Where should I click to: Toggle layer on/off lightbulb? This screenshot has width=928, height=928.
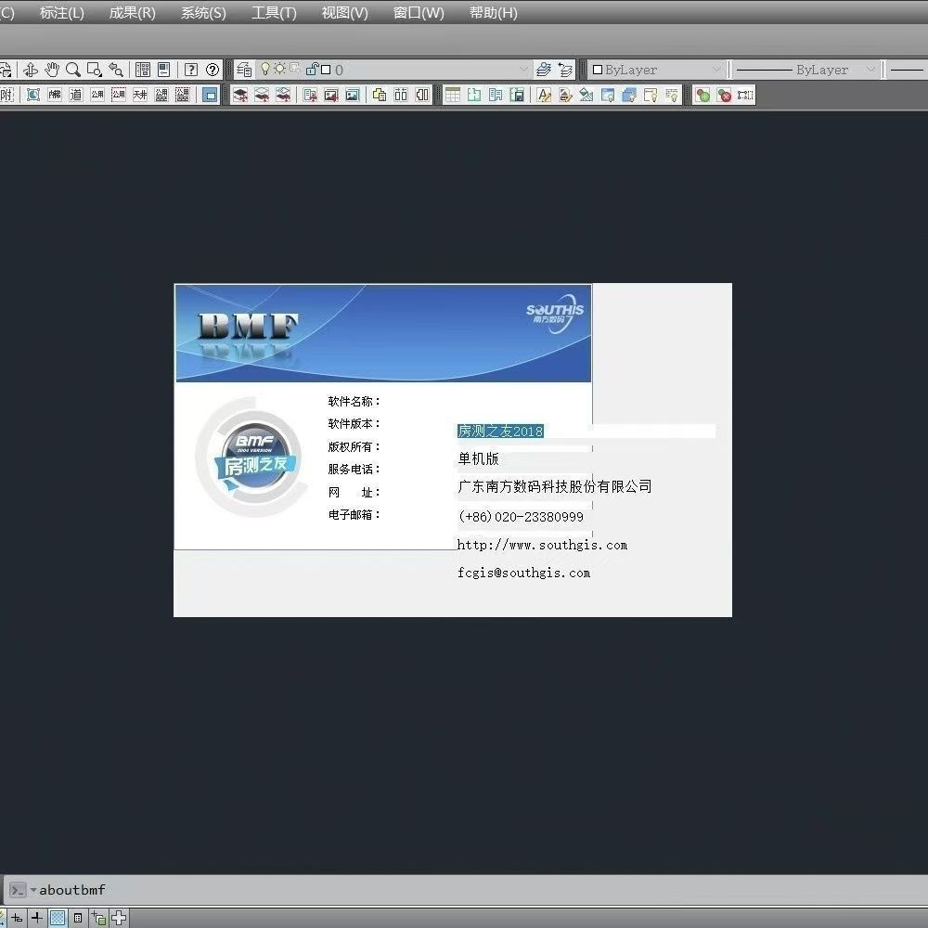[x=265, y=70]
